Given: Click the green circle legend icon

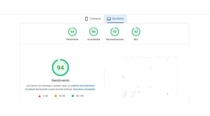Looking at the screenshot, I should click(73, 96).
